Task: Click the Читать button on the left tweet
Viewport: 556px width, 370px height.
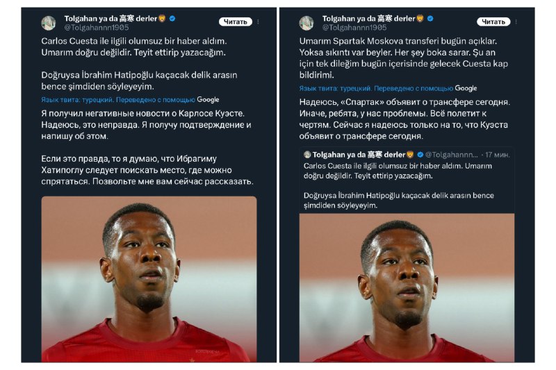Action: [236, 22]
